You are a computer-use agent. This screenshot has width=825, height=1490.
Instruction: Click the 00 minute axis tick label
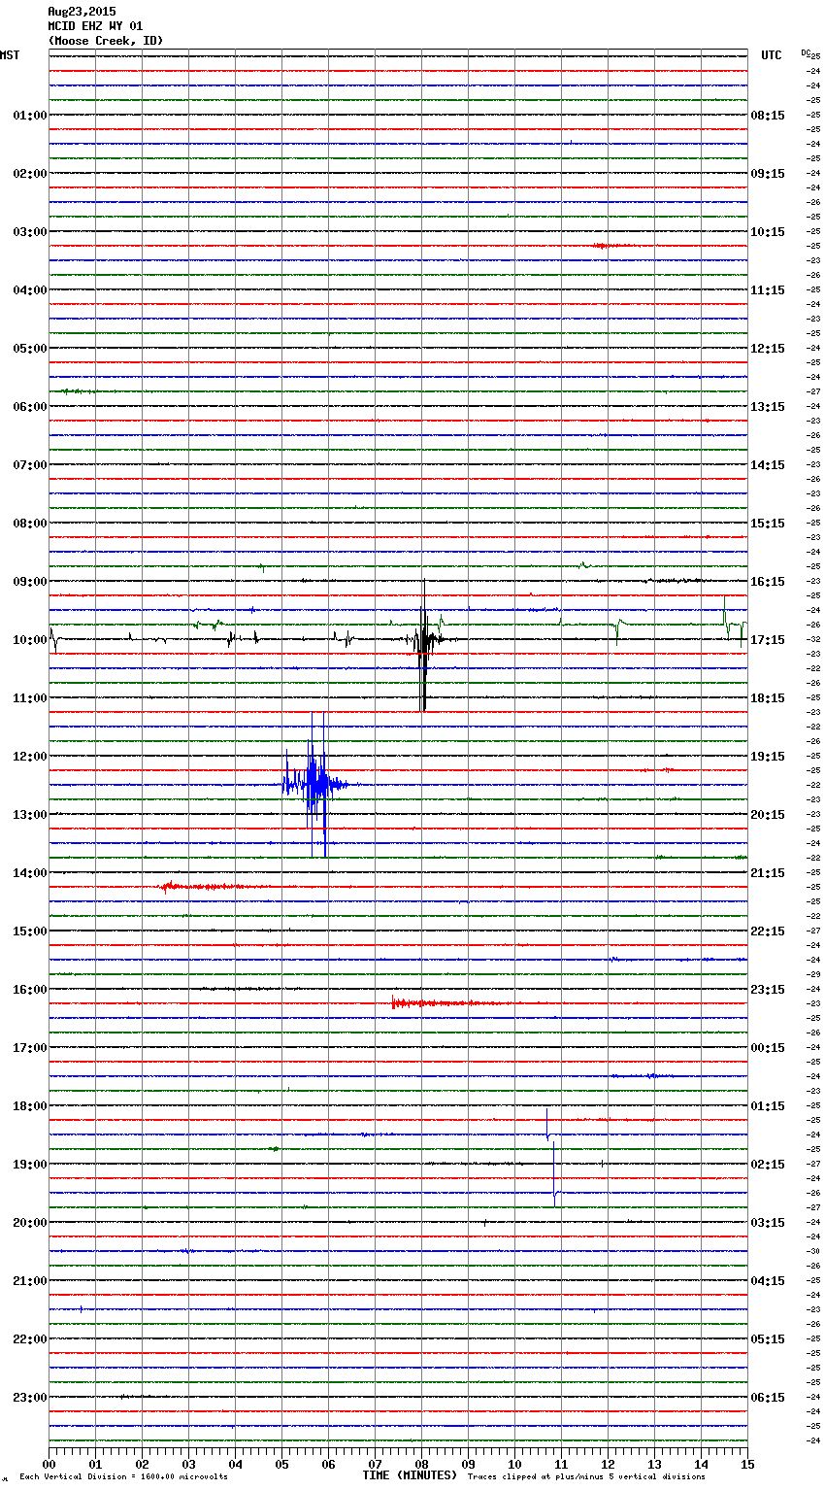point(49,1465)
